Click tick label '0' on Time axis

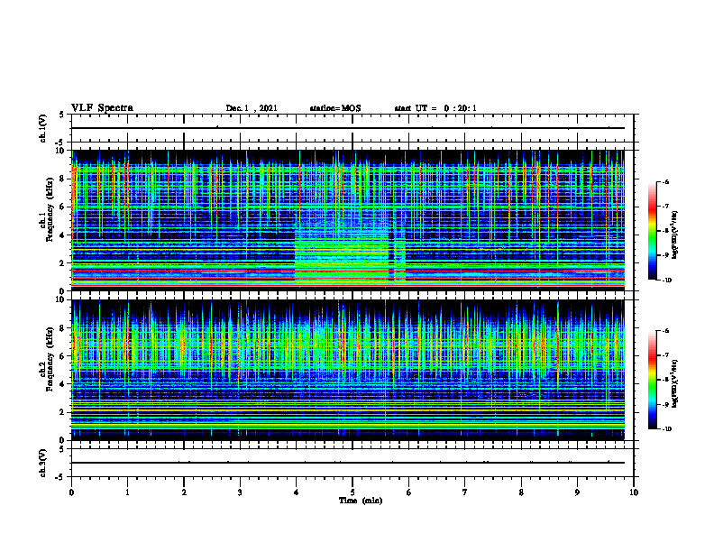[x=71, y=492]
